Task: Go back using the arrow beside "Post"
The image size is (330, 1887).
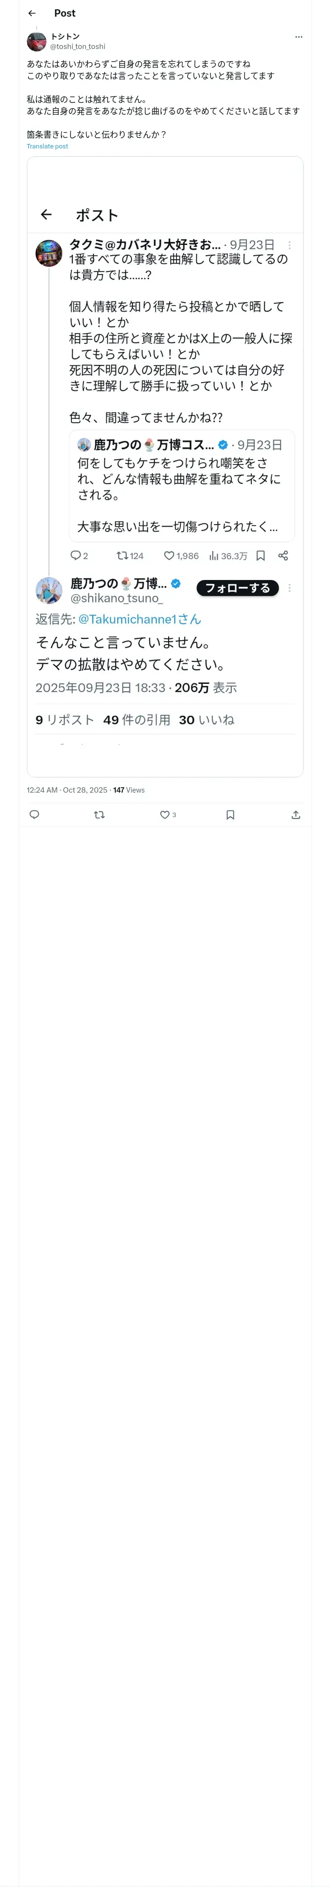Action: pyautogui.click(x=32, y=13)
